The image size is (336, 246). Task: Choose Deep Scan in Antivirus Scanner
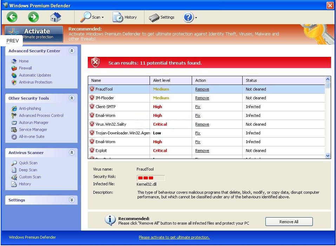pos(28,170)
